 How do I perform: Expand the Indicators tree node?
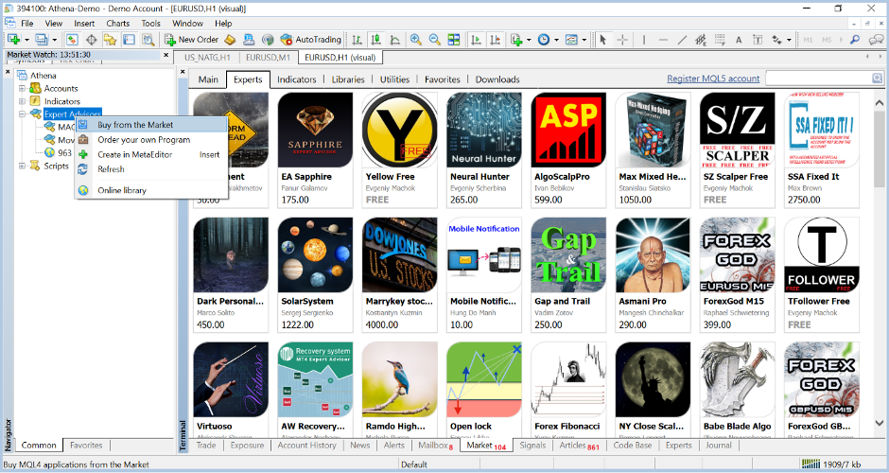click(22, 101)
